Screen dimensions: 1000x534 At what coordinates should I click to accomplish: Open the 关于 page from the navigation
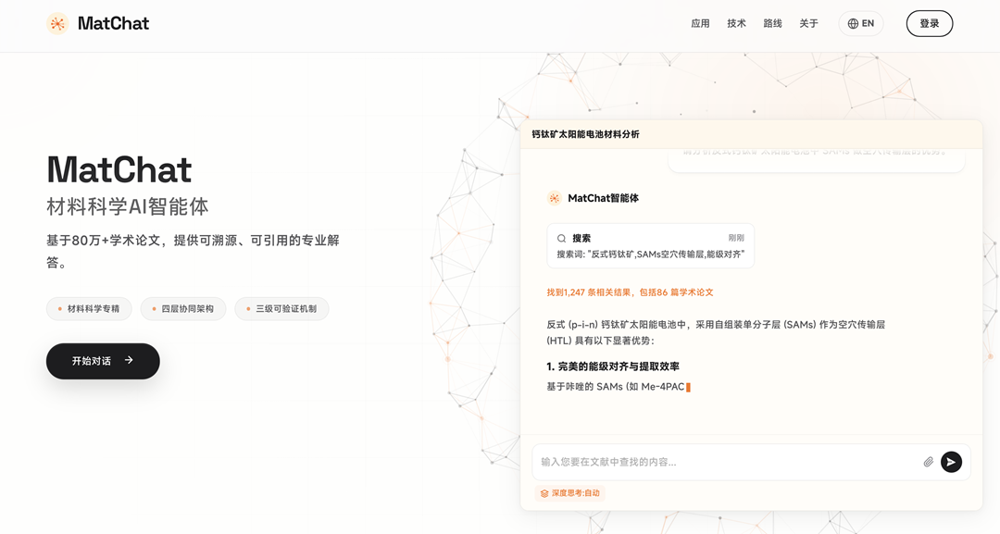pos(808,24)
